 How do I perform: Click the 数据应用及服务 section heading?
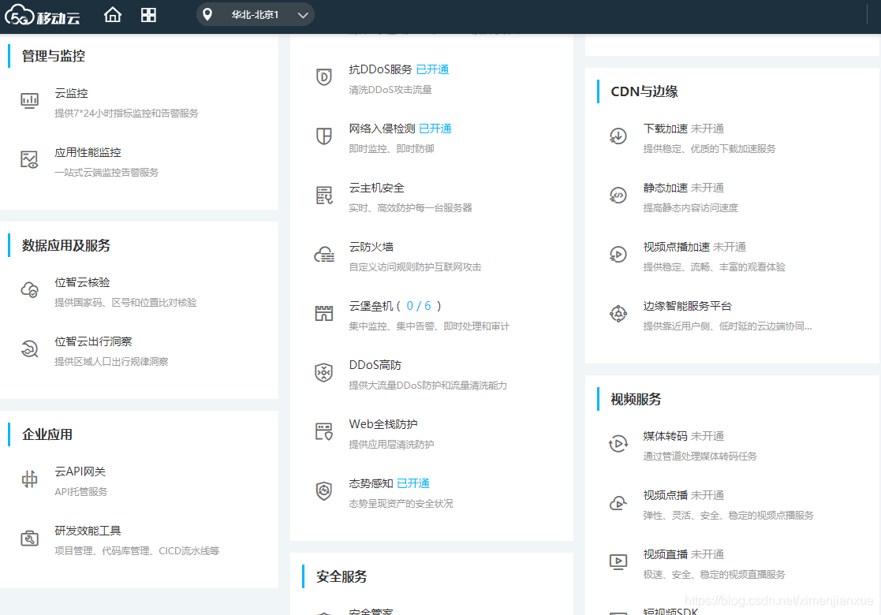coord(66,245)
